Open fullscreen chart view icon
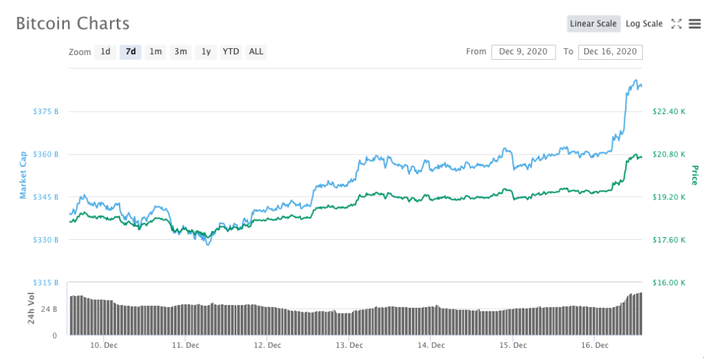 [676, 24]
